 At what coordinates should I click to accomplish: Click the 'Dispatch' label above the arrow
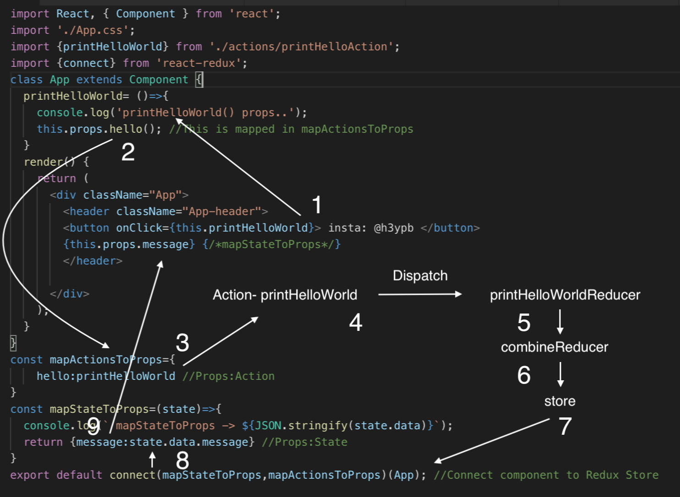pyautogui.click(x=420, y=276)
